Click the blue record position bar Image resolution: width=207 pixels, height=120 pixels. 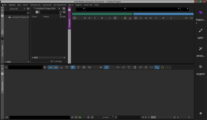163,14
